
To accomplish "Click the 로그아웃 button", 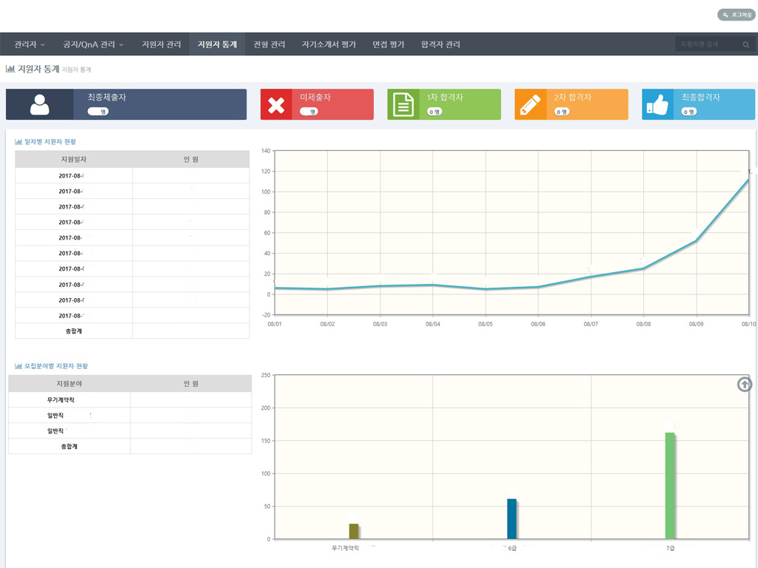I will [737, 15].
